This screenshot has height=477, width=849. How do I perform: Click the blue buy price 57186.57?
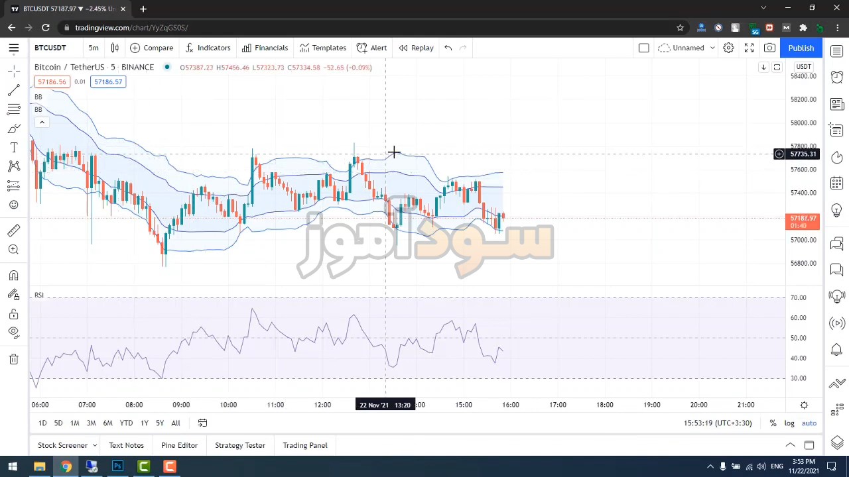[108, 81]
